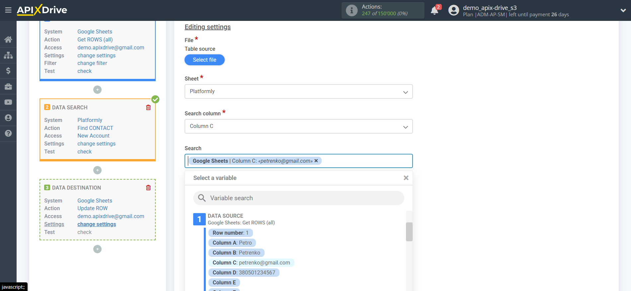This screenshot has width=631, height=291.
Task: Open the Home sidebar icon
Action: 8,39
